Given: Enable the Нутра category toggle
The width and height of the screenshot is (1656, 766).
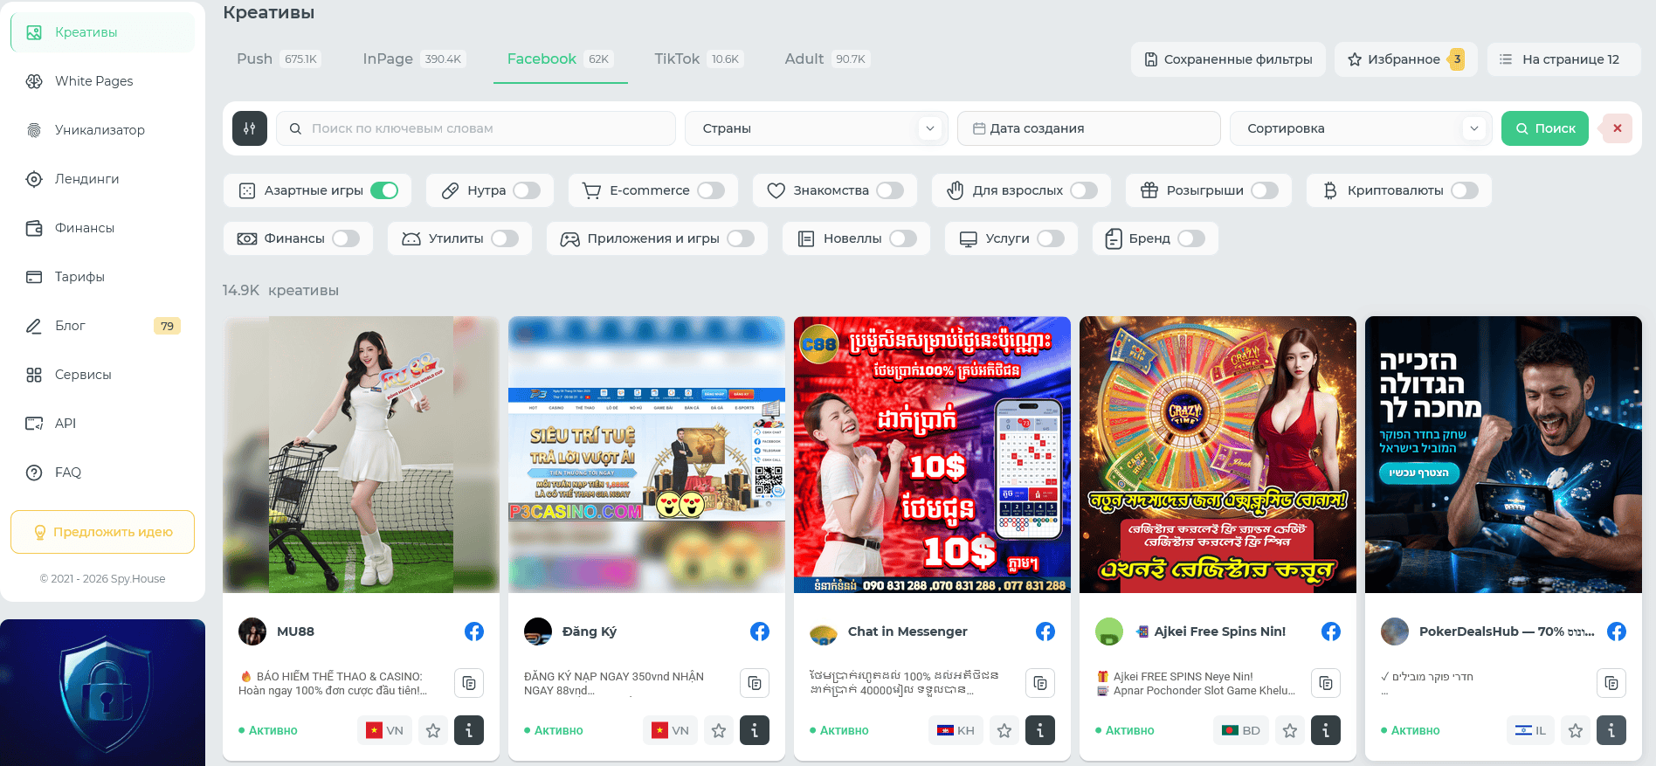Looking at the screenshot, I should click(x=527, y=190).
